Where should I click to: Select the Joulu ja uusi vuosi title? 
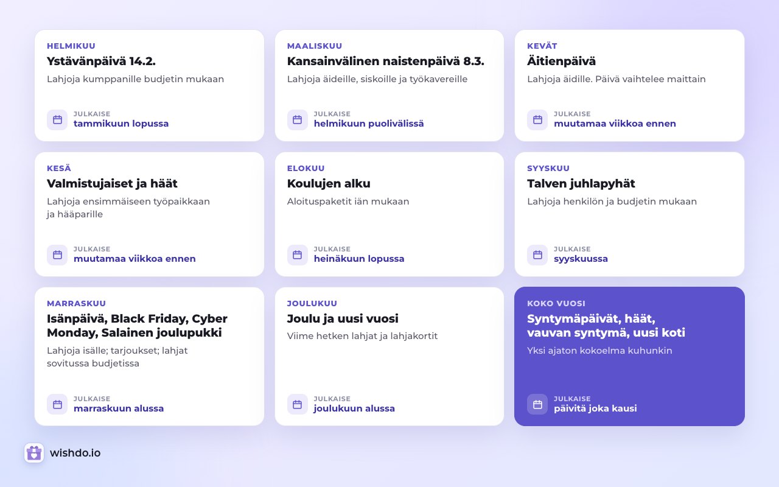click(x=343, y=319)
